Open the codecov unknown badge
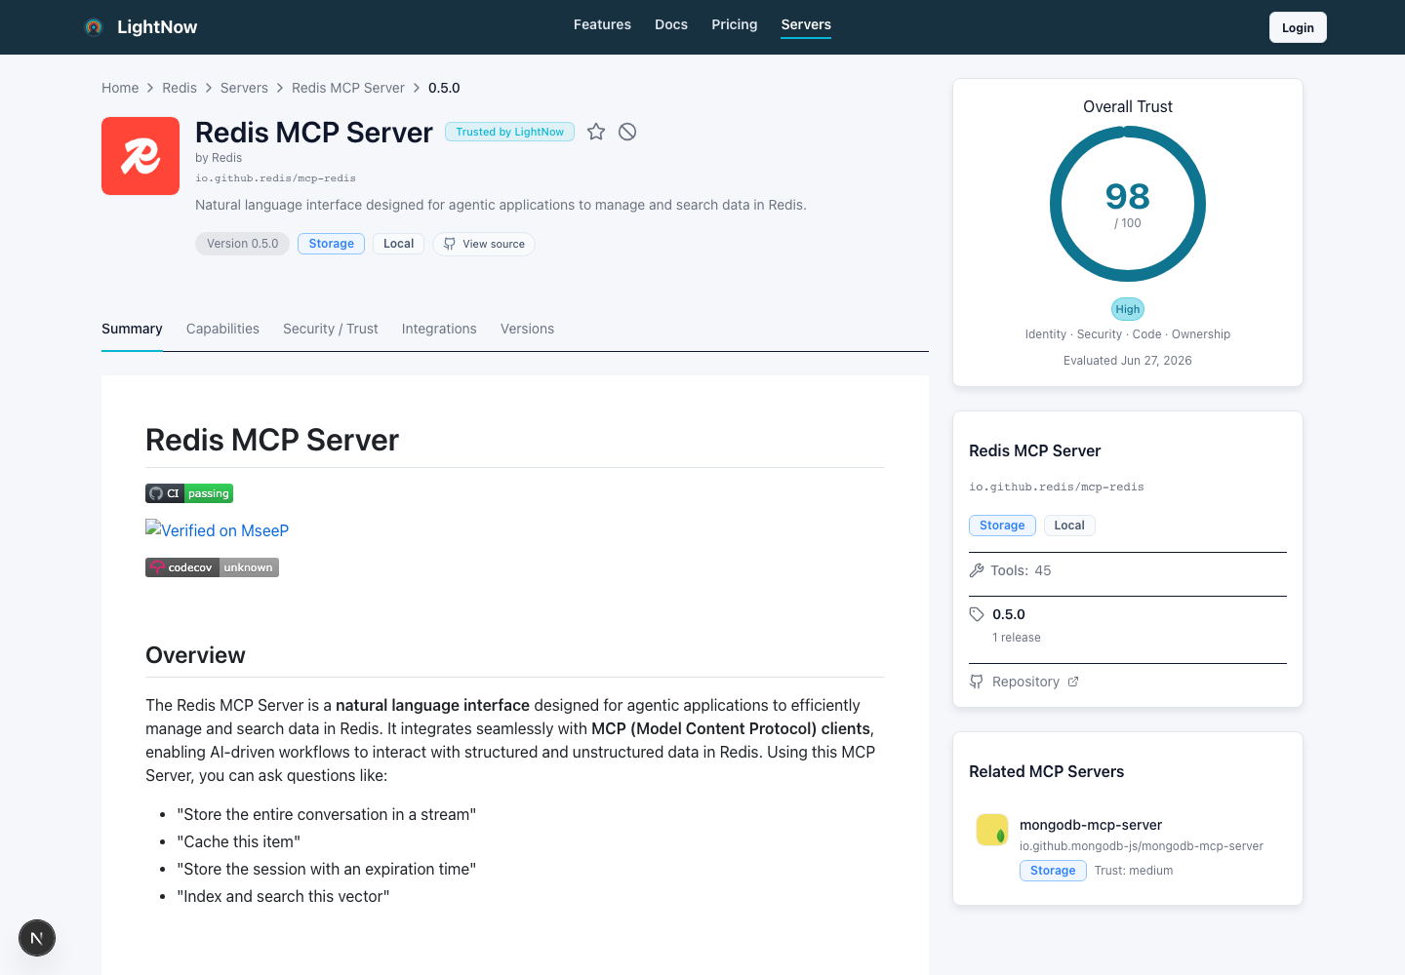 pyautogui.click(x=212, y=567)
